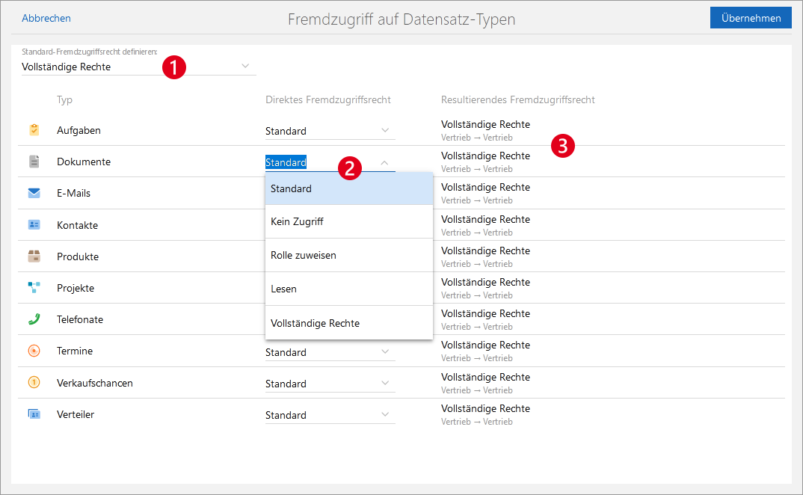The image size is (803, 495).
Task: Click the Dokumente file icon
Action: (x=34, y=162)
